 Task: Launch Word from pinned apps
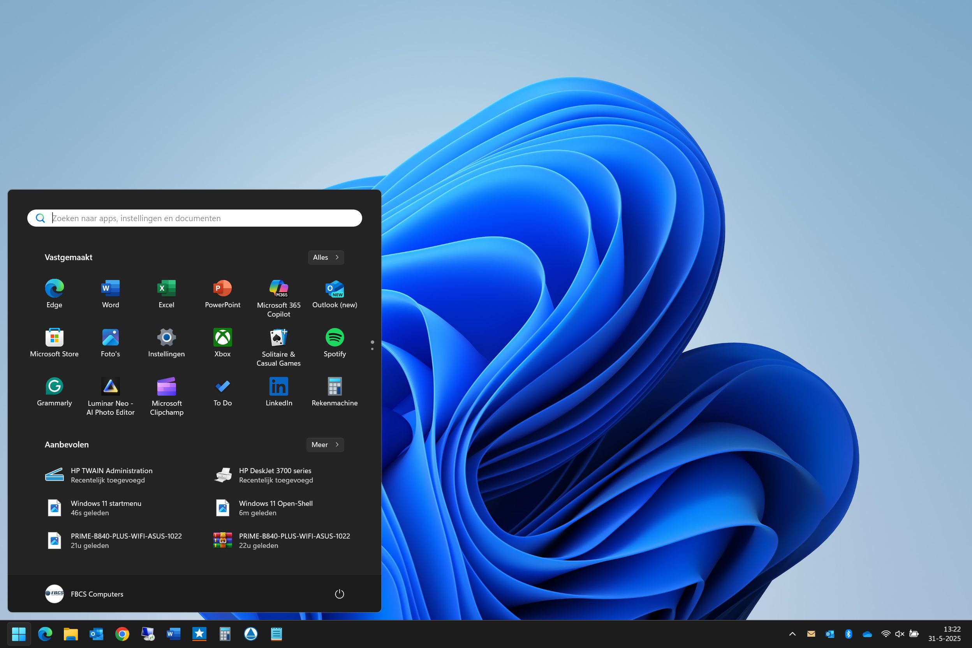(x=110, y=293)
